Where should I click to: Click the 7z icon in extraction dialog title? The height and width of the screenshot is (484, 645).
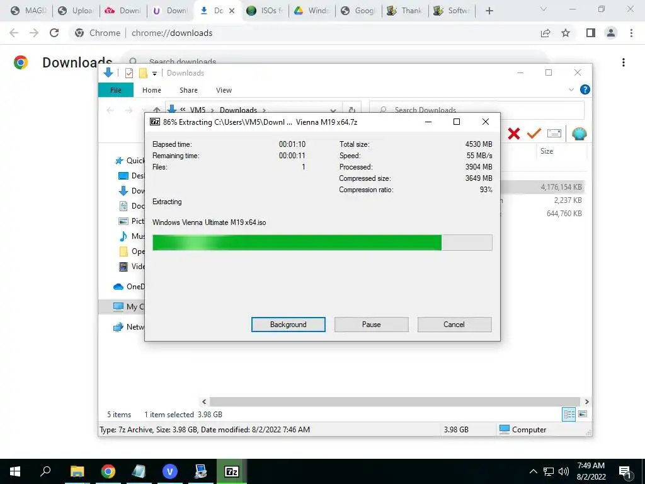click(155, 122)
